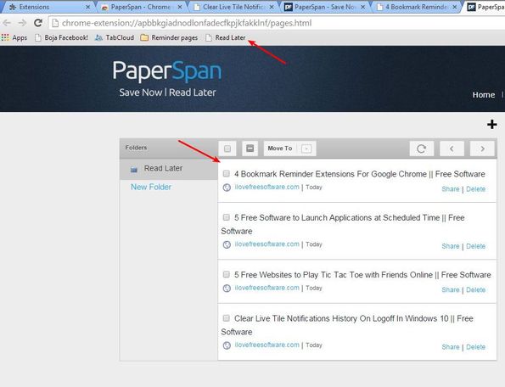Screen dimensions: 505x387
Task: Click the refresh list icon in toolbar
Action: [421, 149]
